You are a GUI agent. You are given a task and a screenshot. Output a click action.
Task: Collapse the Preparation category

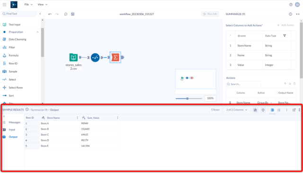[37, 32]
